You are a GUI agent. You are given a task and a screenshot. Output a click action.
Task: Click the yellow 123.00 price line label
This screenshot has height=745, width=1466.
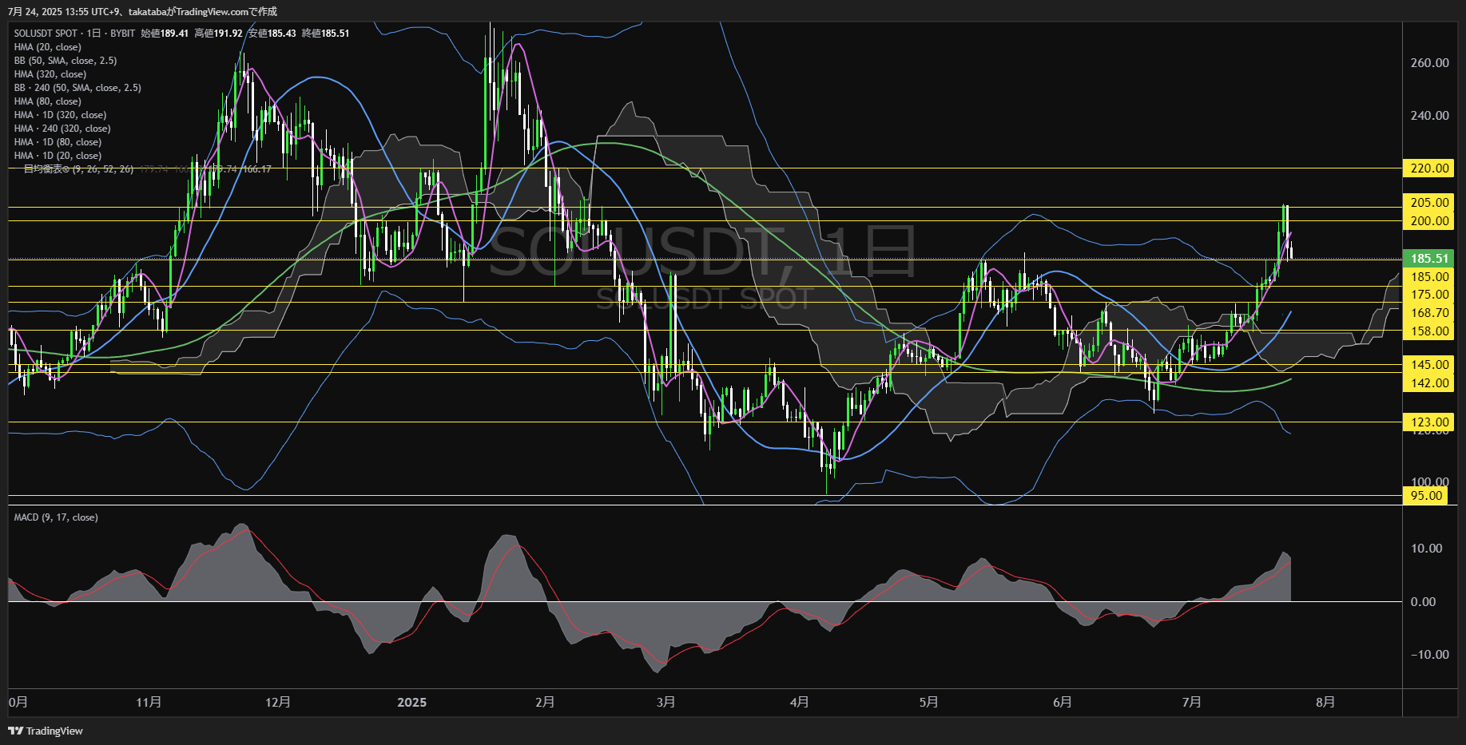[x=1428, y=422]
